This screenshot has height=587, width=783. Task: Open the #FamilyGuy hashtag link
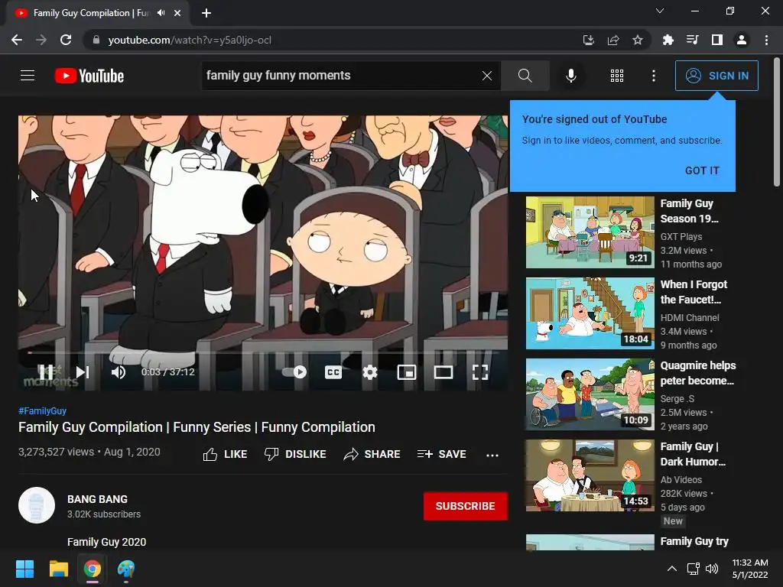pyautogui.click(x=43, y=410)
